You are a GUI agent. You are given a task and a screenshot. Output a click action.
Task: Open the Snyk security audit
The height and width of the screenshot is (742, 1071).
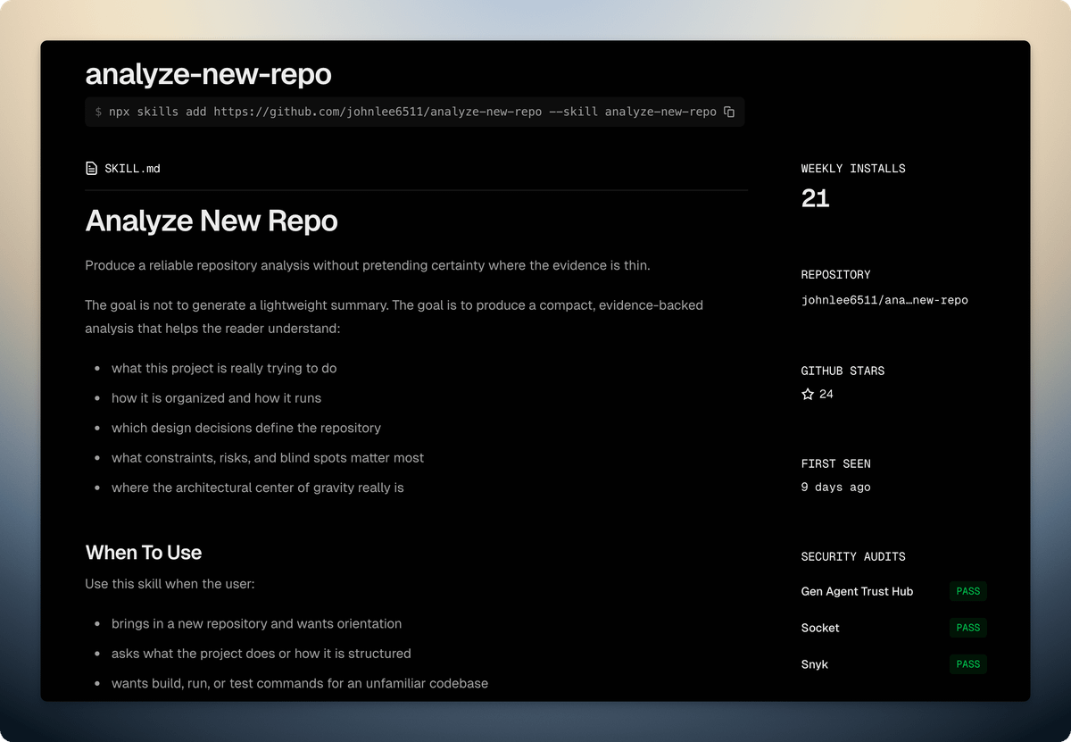point(815,664)
